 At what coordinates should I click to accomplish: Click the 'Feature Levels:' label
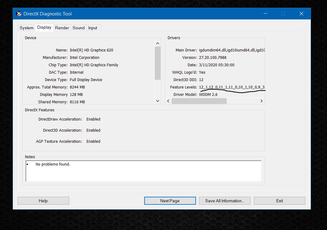click(183, 87)
